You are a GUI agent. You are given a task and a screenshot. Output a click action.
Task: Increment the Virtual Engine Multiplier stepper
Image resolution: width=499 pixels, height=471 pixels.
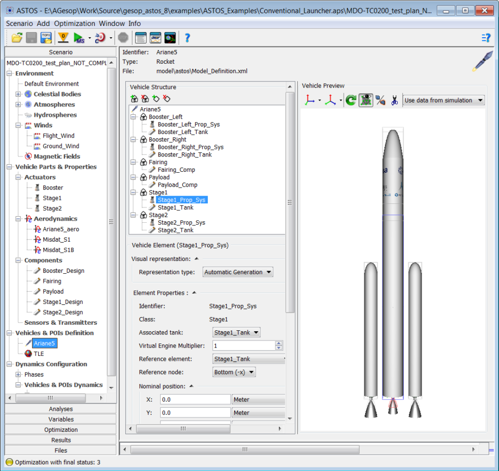[279, 343]
